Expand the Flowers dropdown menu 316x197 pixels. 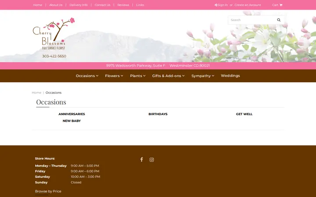(114, 76)
